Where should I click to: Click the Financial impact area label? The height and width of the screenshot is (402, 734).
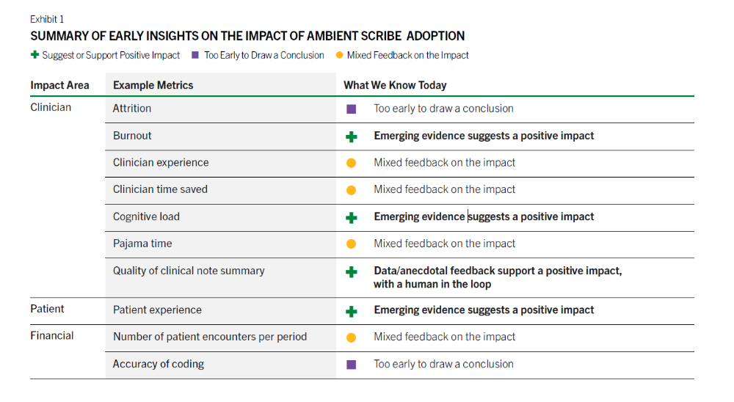[52, 336]
